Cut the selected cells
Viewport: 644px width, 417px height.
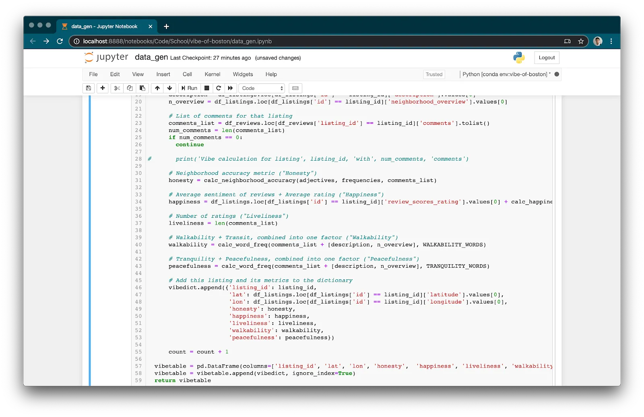pos(117,88)
